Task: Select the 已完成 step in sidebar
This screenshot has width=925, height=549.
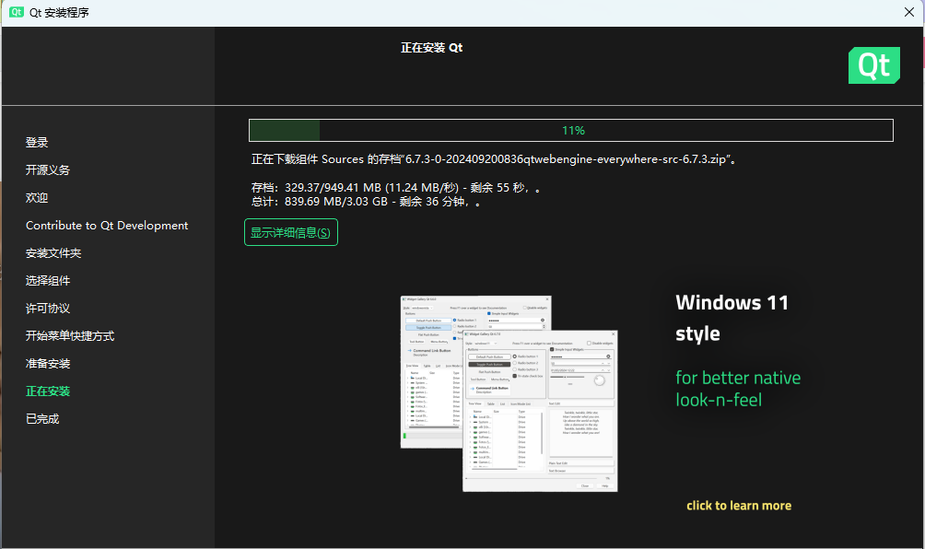Action: [42, 419]
